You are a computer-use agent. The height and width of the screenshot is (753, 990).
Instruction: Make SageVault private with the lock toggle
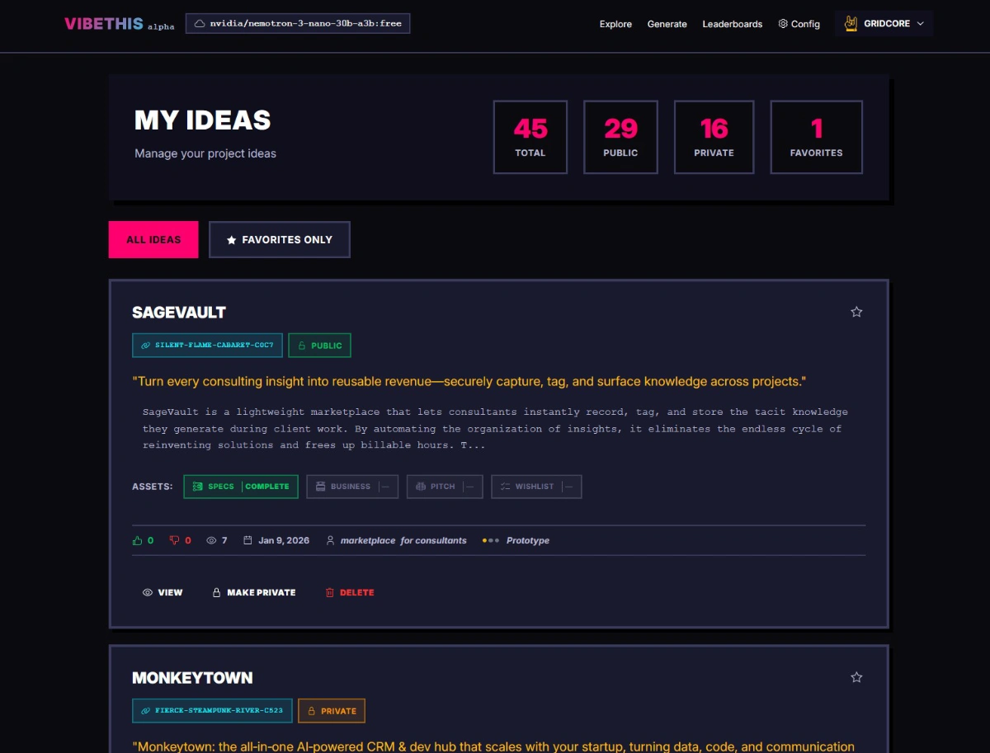(254, 593)
